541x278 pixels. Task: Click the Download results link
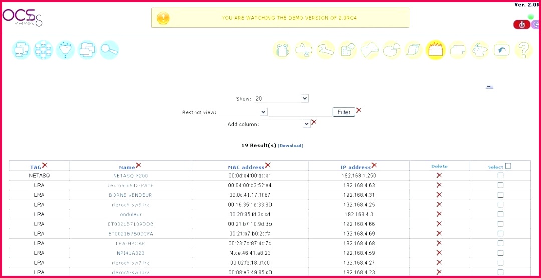[290, 146]
